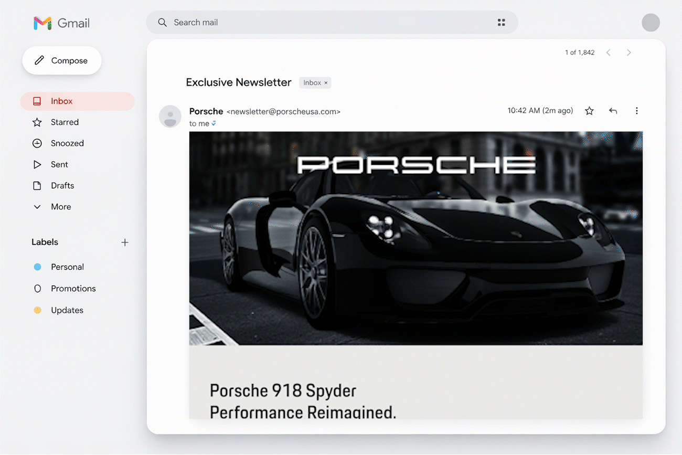Open the account profile avatar
This screenshot has height=455, width=682.
click(x=651, y=23)
